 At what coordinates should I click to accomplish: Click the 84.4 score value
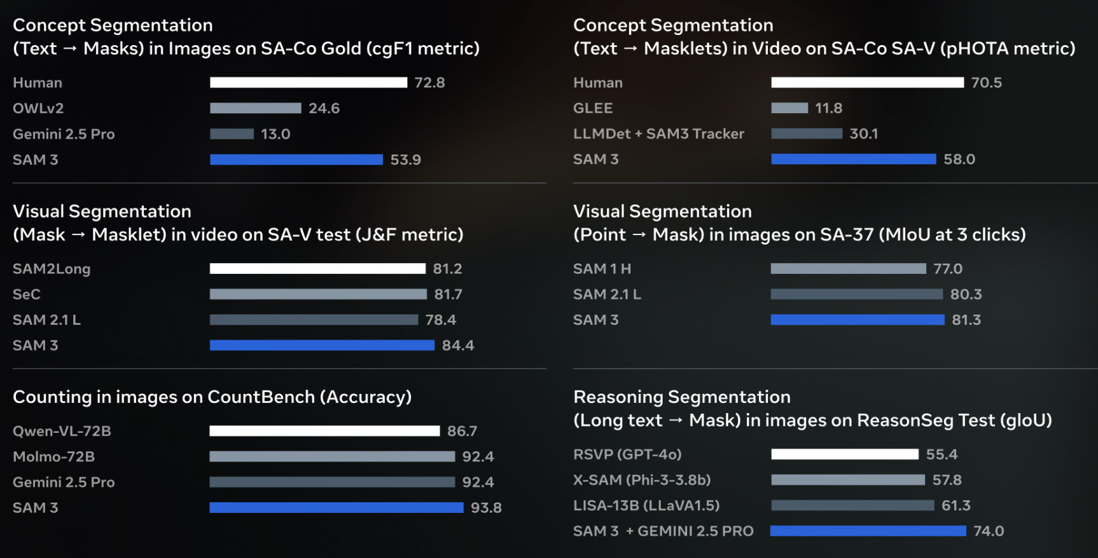[458, 346]
